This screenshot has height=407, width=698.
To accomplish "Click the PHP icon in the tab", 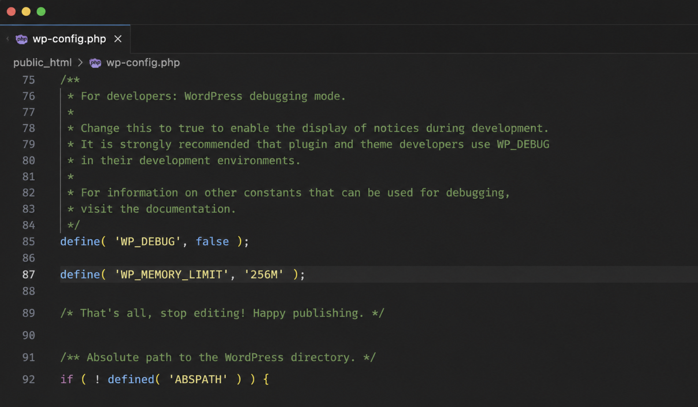I will click(22, 39).
